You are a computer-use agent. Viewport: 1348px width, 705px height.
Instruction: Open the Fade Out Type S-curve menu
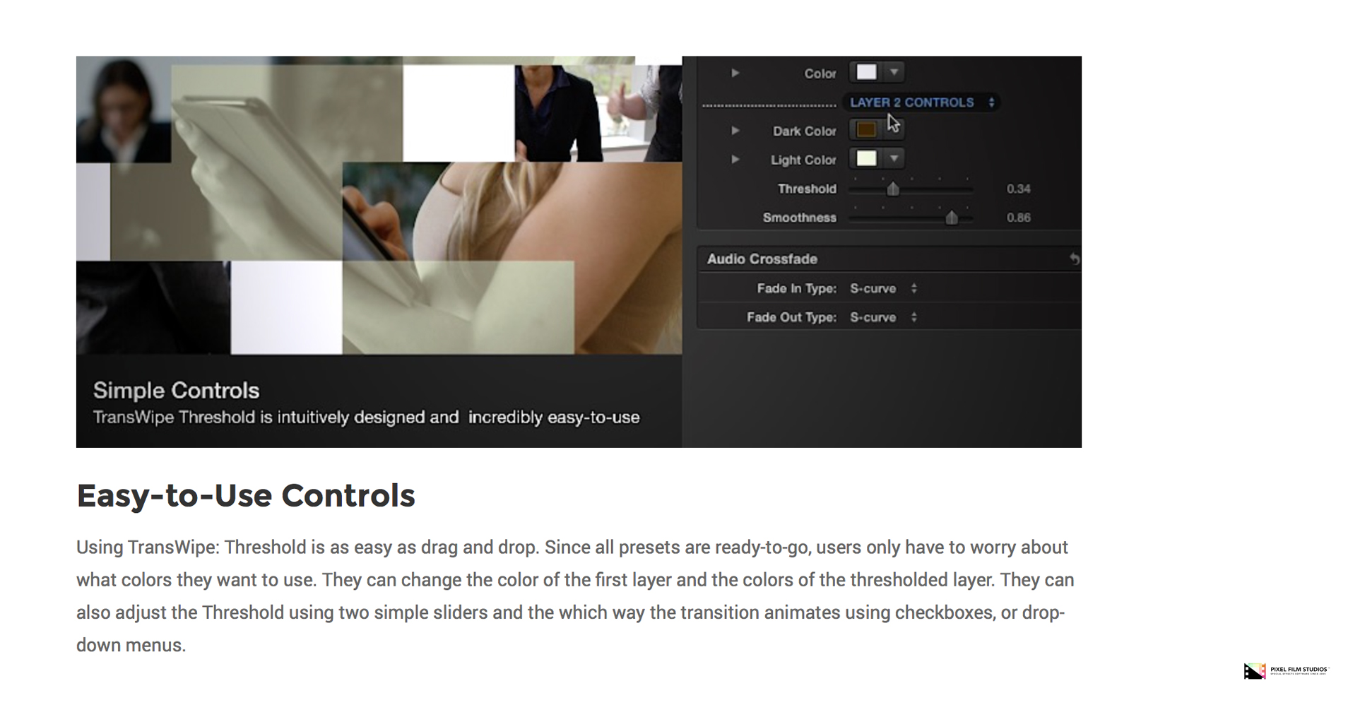point(883,317)
